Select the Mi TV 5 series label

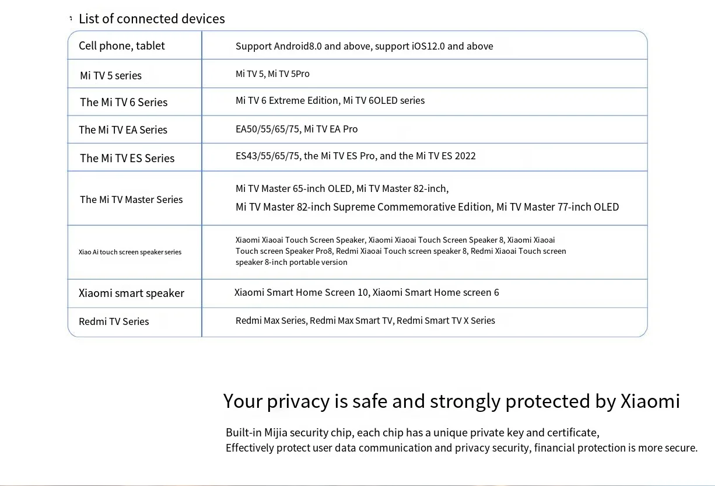pos(111,75)
